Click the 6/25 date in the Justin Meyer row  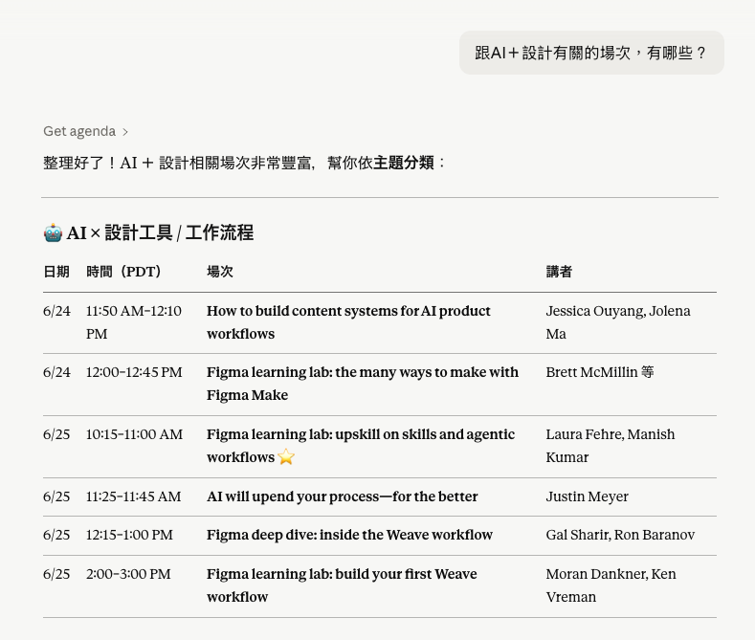click(x=56, y=497)
